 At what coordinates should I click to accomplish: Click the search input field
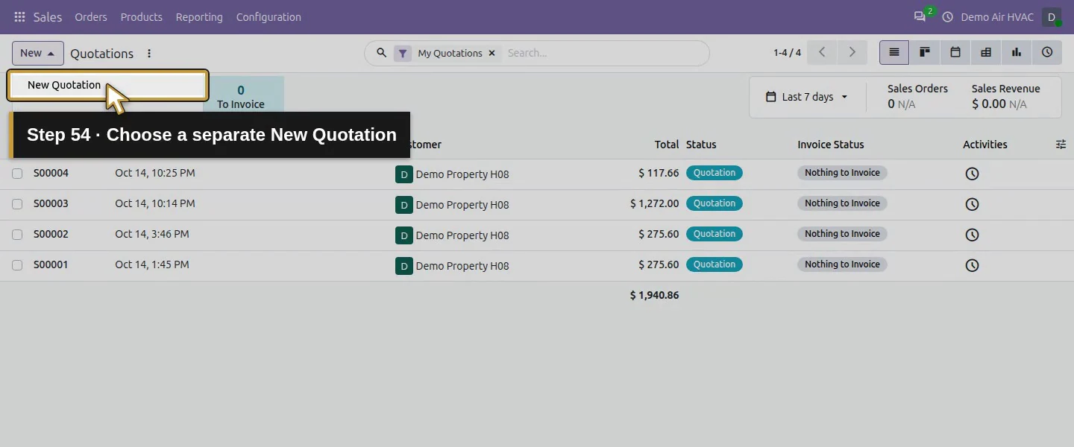pos(603,53)
